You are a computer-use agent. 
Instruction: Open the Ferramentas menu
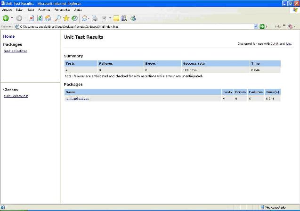coord(62,9)
